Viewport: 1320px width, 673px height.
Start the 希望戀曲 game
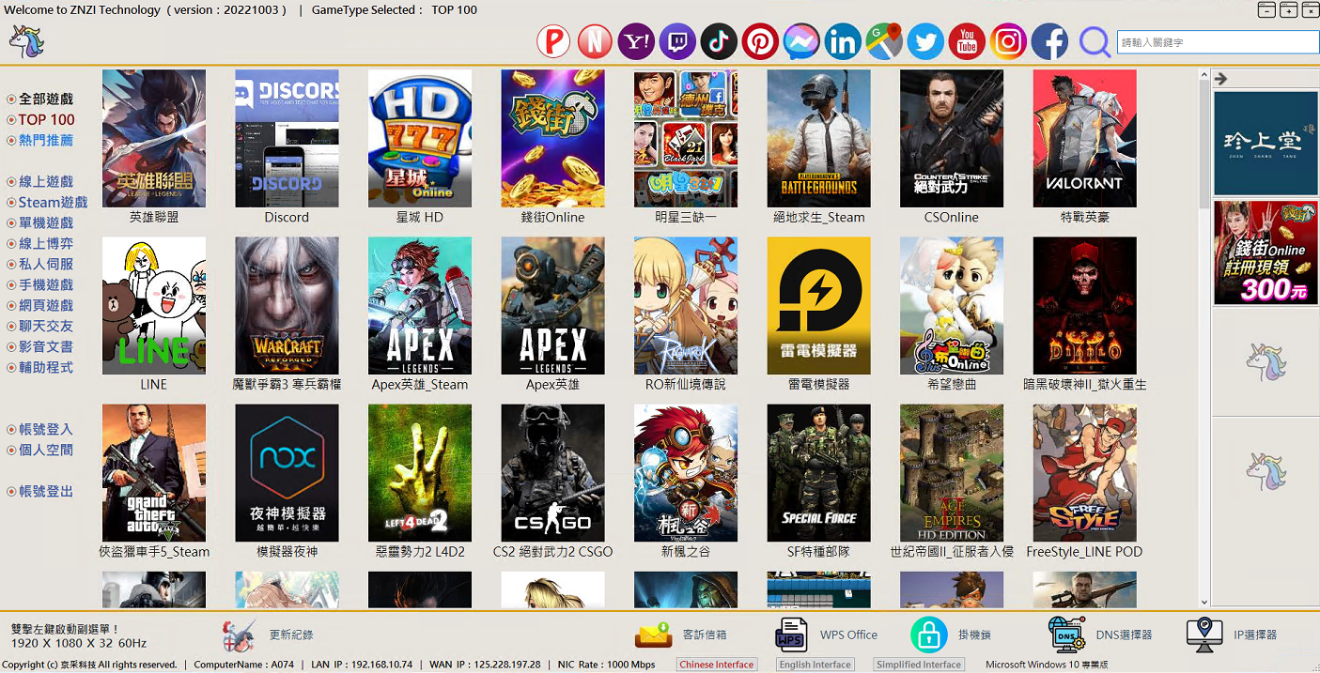952,306
